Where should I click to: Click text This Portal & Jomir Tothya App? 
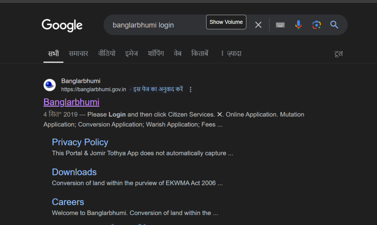tap(95, 153)
